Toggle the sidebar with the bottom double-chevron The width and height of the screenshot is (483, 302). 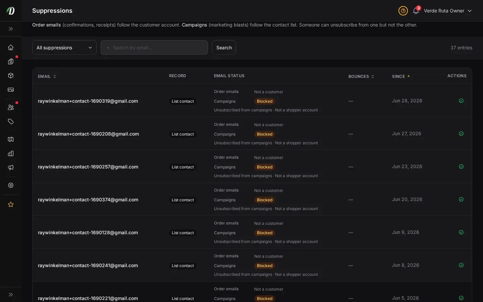pos(11,295)
